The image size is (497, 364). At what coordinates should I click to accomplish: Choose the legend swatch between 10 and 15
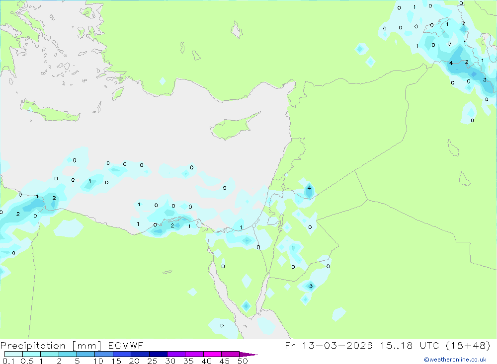click(104, 354)
